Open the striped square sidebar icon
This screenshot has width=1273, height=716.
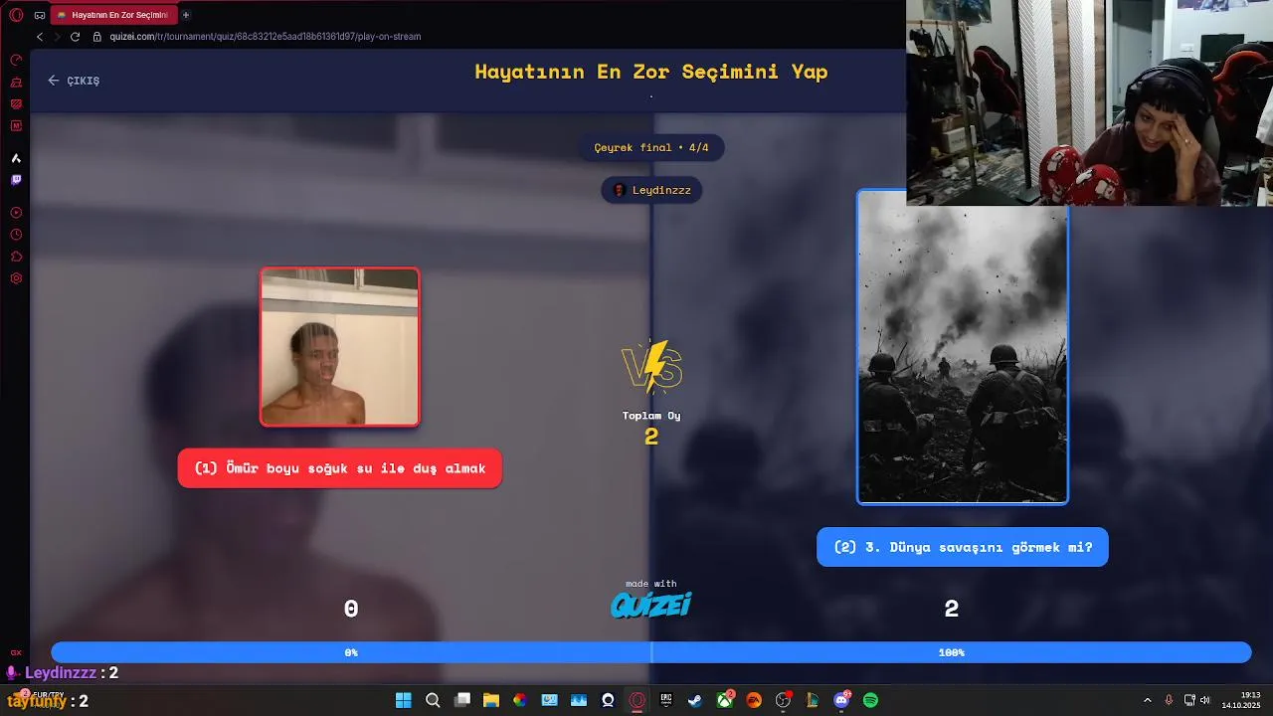(16, 103)
